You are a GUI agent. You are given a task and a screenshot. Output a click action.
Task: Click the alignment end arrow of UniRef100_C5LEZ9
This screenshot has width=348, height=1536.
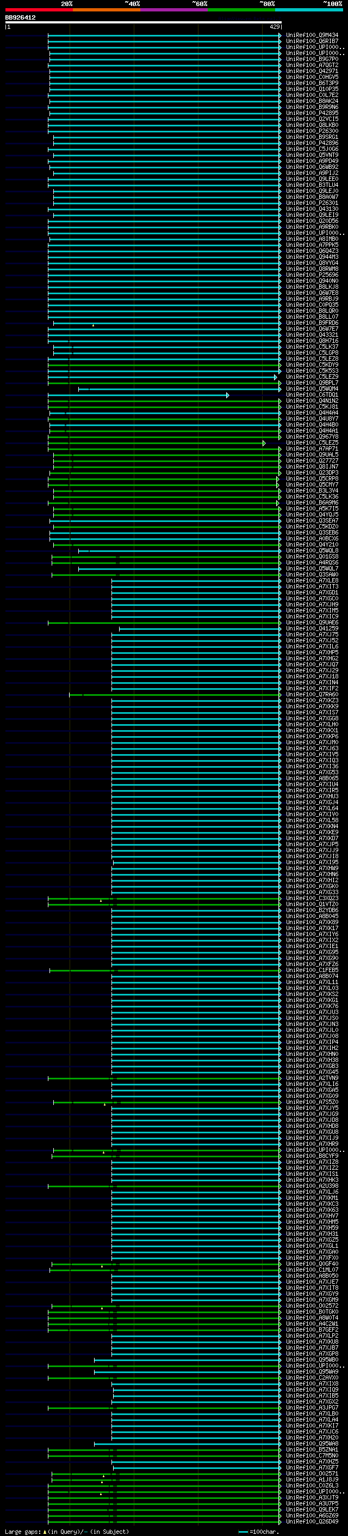(276, 378)
